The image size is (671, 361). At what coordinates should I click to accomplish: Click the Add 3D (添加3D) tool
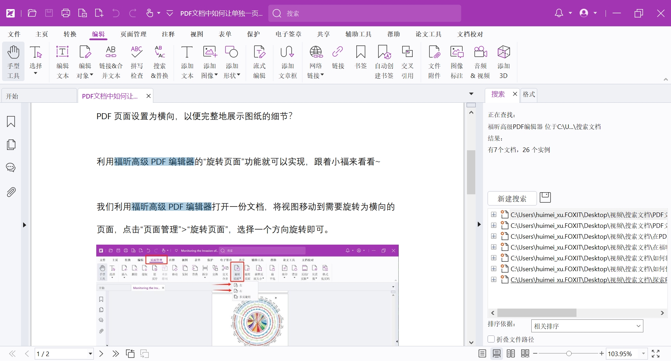point(504,62)
